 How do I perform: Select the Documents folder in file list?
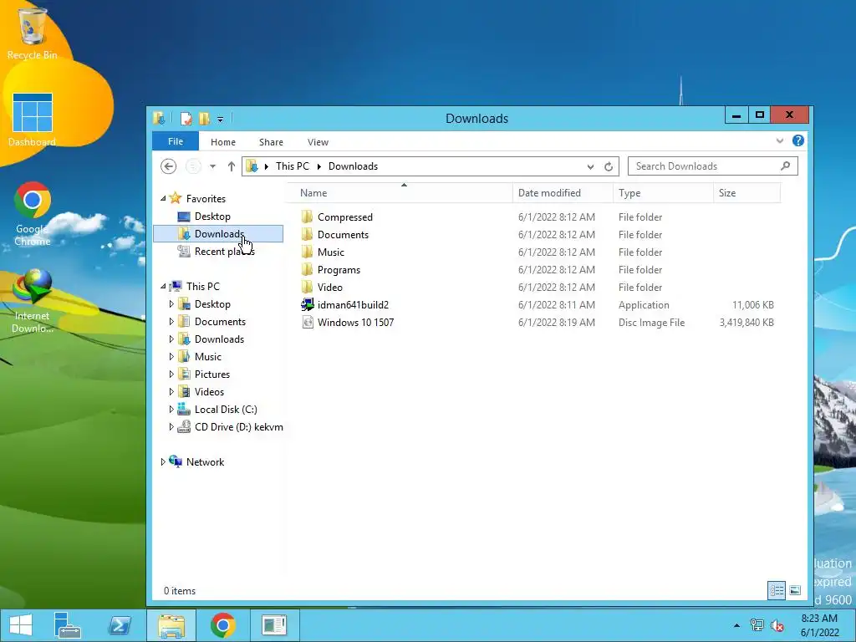[x=343, y=235]
